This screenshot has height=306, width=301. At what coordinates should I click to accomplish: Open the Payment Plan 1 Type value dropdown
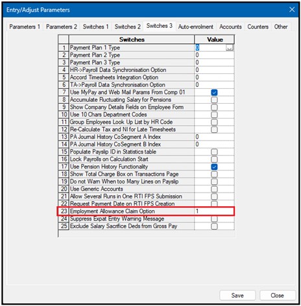point(230,47)
